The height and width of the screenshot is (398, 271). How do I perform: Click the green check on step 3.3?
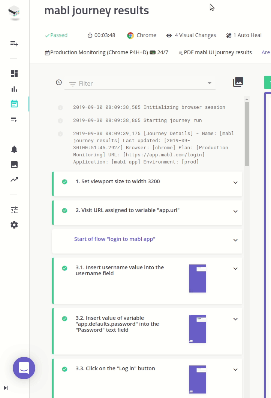pyautogui.click(x=64, y=369)
